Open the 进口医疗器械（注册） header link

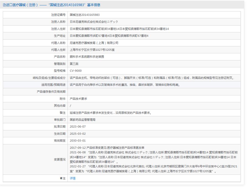coord(20,4)
